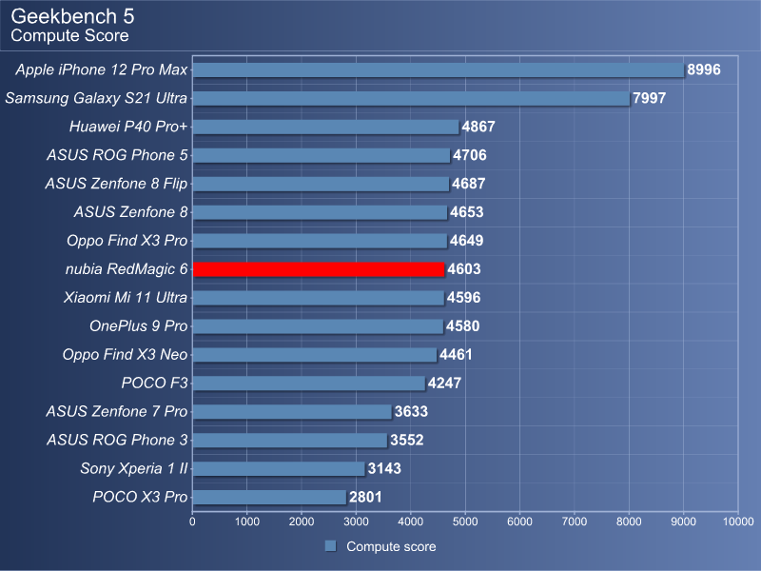Viewport: 761px width, 571px height.
Task: Click the score value "3633"
Action: click(x=411, y=412)
